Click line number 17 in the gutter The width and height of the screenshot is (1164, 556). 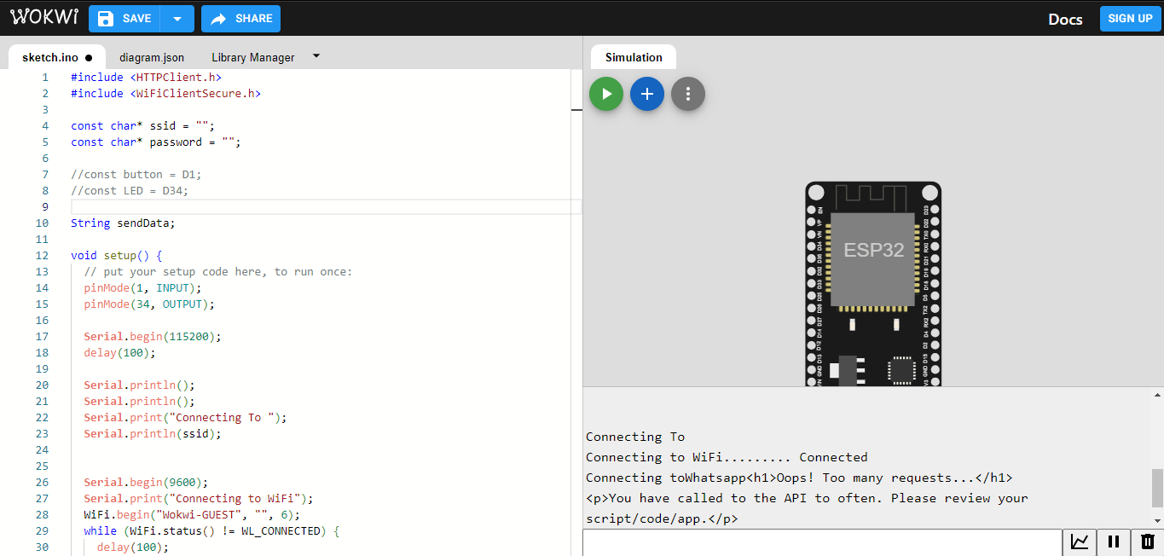click(43, 337)
